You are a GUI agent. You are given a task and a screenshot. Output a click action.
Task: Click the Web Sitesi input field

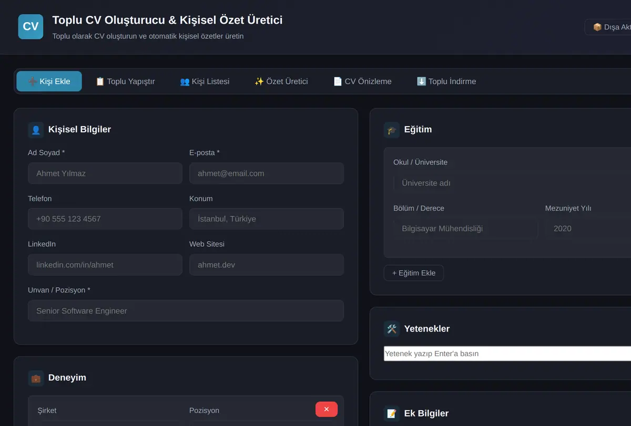click(267, 265)
